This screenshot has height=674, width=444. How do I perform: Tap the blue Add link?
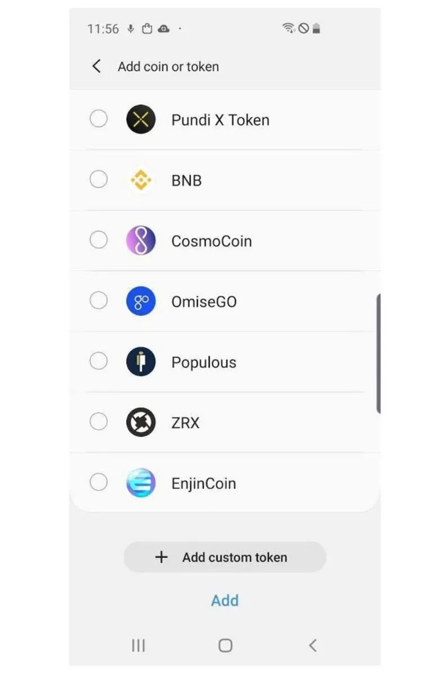point(225,600)
